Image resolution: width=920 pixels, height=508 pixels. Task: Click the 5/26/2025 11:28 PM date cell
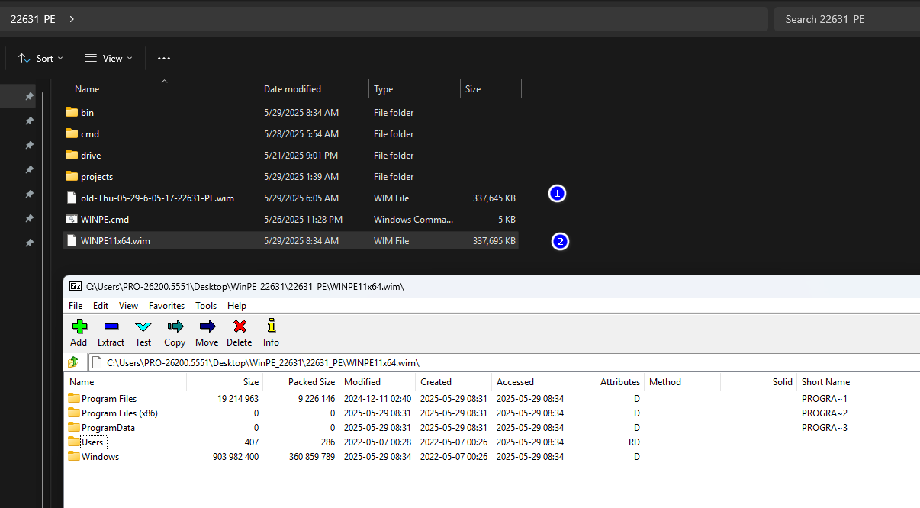click(x=303, y=220)
